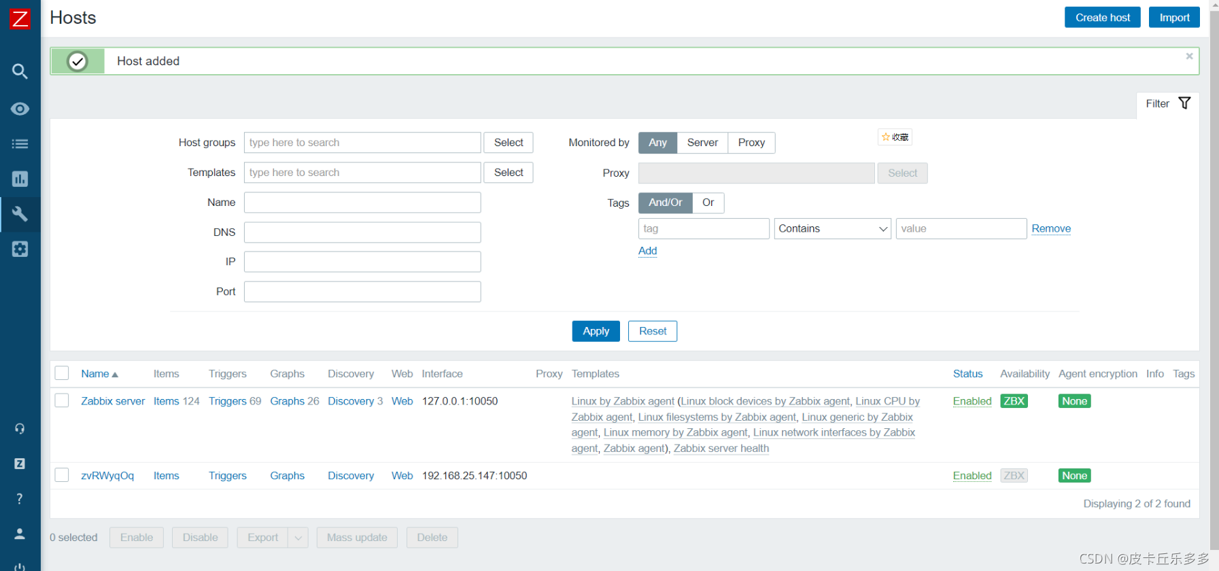Focus the Name filter field
Image resolution: width=1219 pixels, height=571 pixels.
click(x=362, y=203)
